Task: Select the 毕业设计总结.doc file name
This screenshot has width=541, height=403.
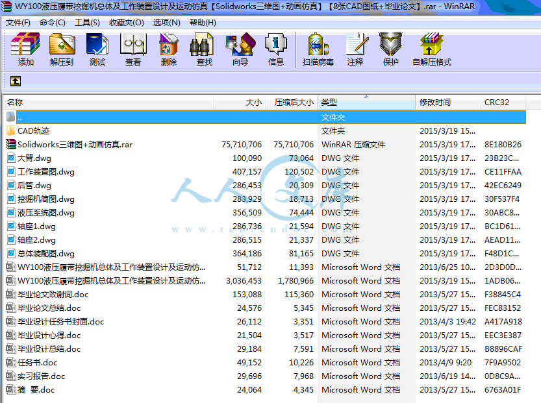Action: point(49,349)
